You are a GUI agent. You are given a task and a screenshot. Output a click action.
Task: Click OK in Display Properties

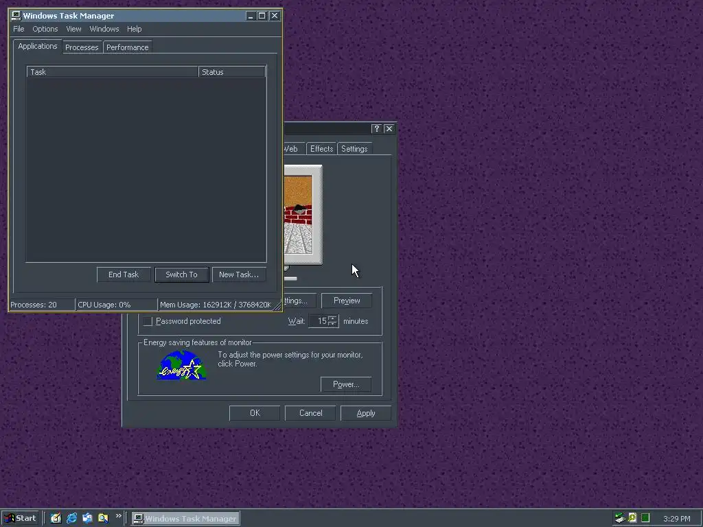[x=255, y=413]
